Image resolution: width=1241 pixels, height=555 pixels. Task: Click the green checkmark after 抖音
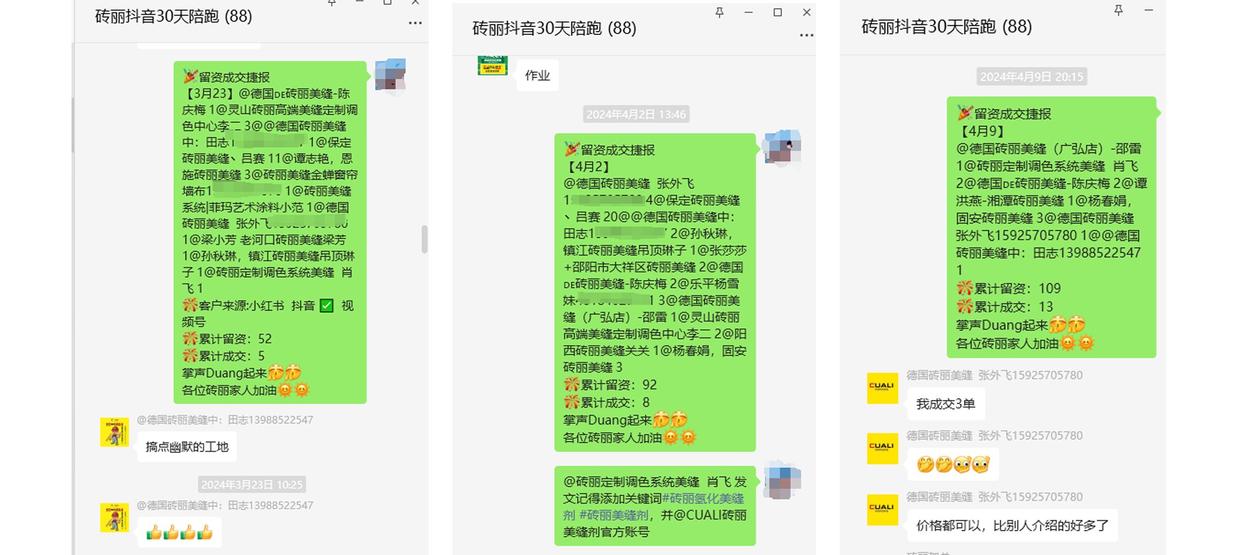(327, 306)
